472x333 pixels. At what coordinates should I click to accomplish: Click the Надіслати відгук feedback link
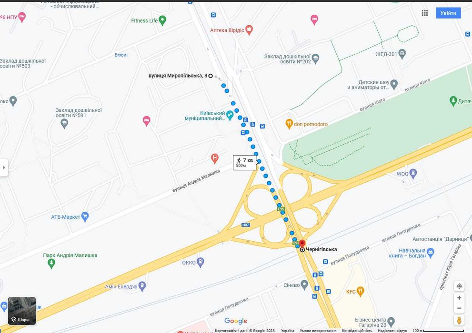pos(392,331)
